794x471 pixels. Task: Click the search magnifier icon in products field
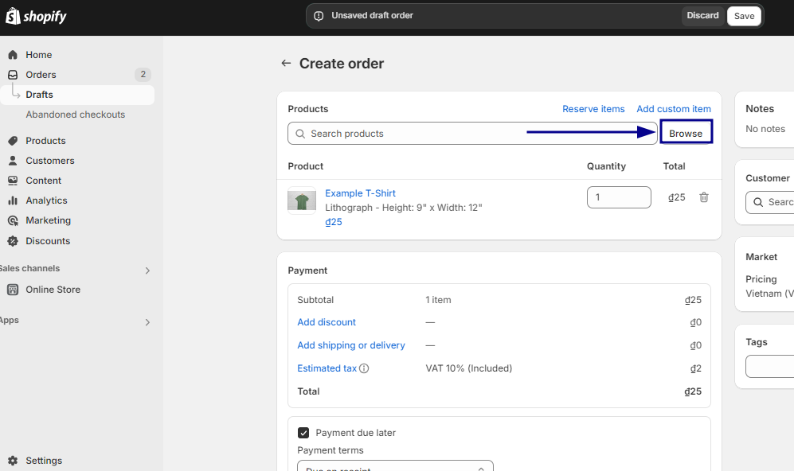[300, 134]
